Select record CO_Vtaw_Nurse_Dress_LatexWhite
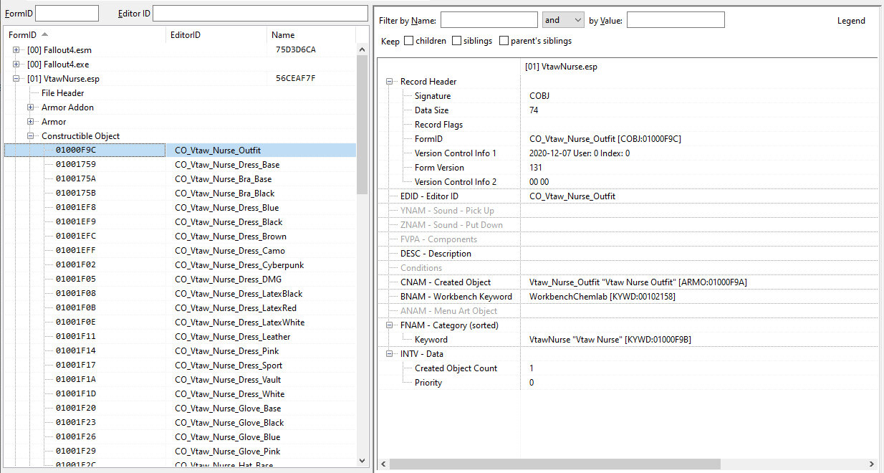The width and height of the screenshot is (884, 473). click(x=180, y=322)
